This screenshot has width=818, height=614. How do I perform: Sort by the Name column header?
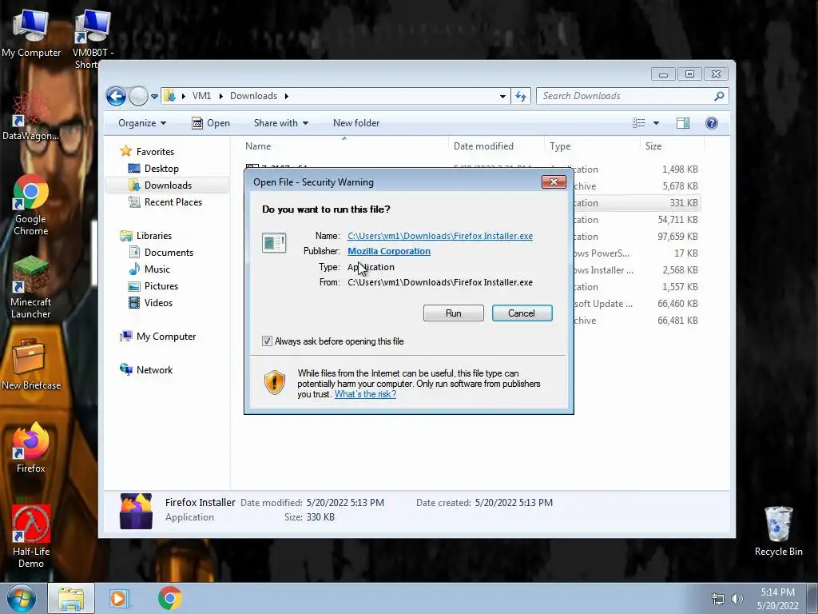343,146
